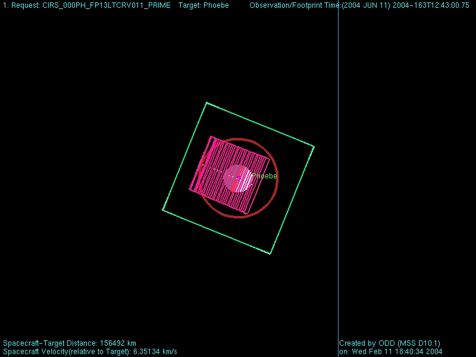Click the request name CIRS_000PH_FP13LTCRV011_PRIME

tap(107, 5)
